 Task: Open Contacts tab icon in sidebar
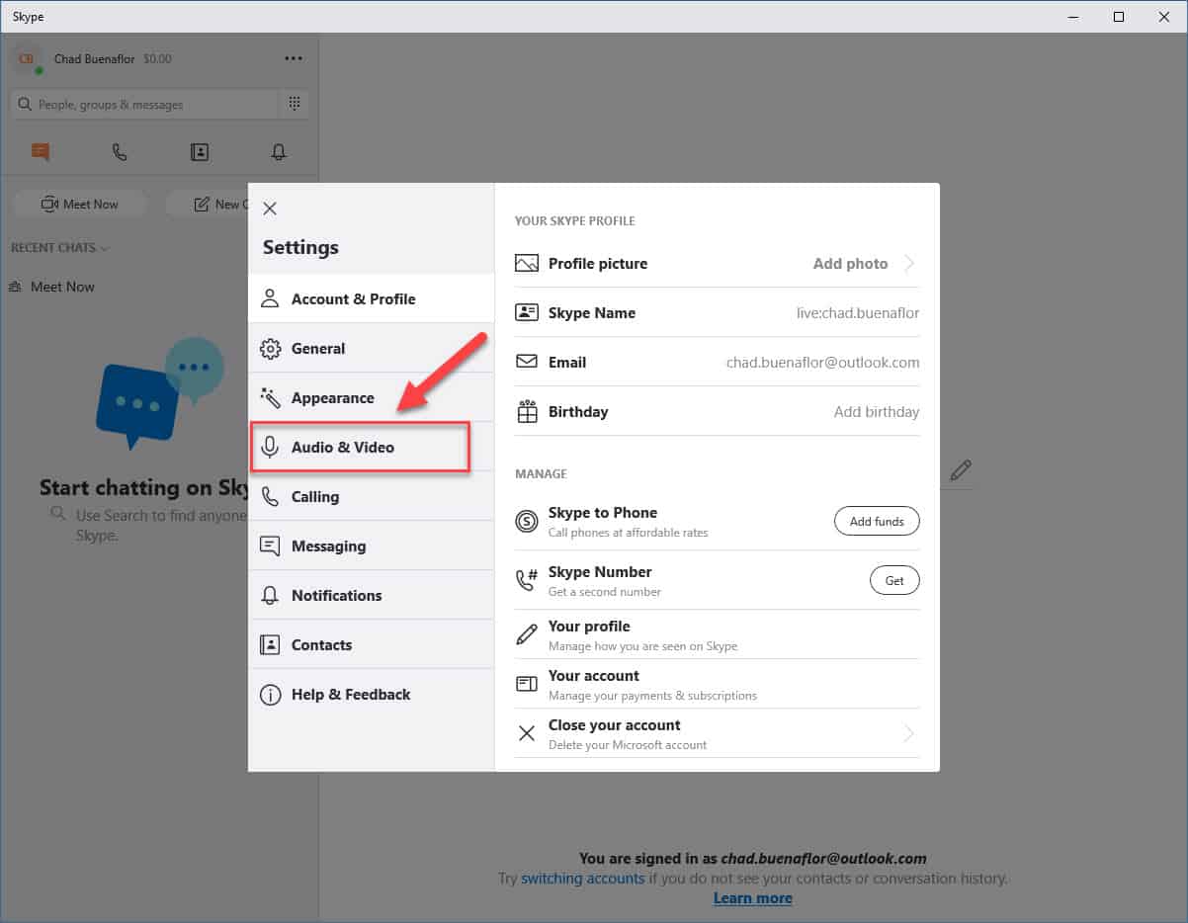click(x=200, y=151)
